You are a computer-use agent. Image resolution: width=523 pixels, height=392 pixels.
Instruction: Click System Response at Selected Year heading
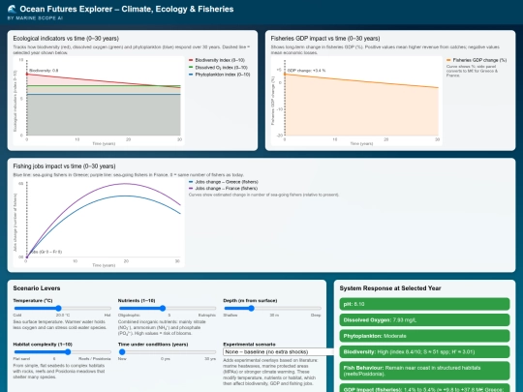390,288
